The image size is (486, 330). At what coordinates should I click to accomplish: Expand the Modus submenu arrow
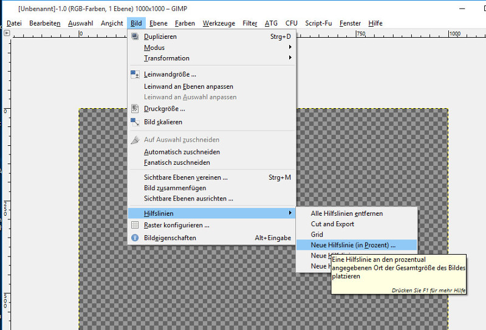(290, 47)
